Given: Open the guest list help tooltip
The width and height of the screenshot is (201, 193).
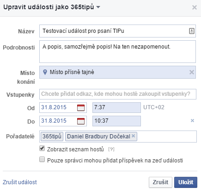Looking at the screenshot, I should pos(111,149).
